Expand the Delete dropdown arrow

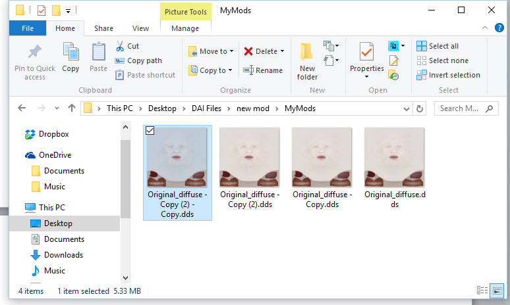tap(282, 51)
